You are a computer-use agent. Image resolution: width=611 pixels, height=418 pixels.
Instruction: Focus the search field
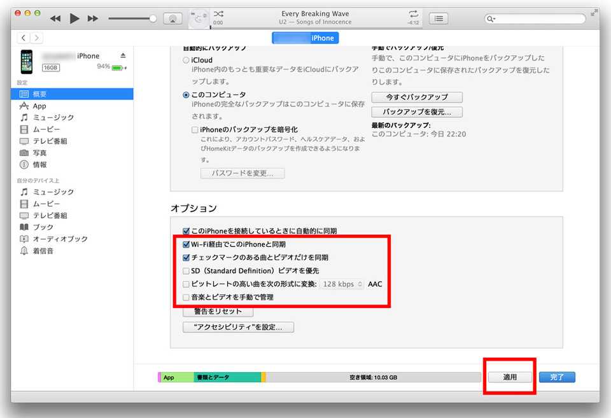pos(535,18)
